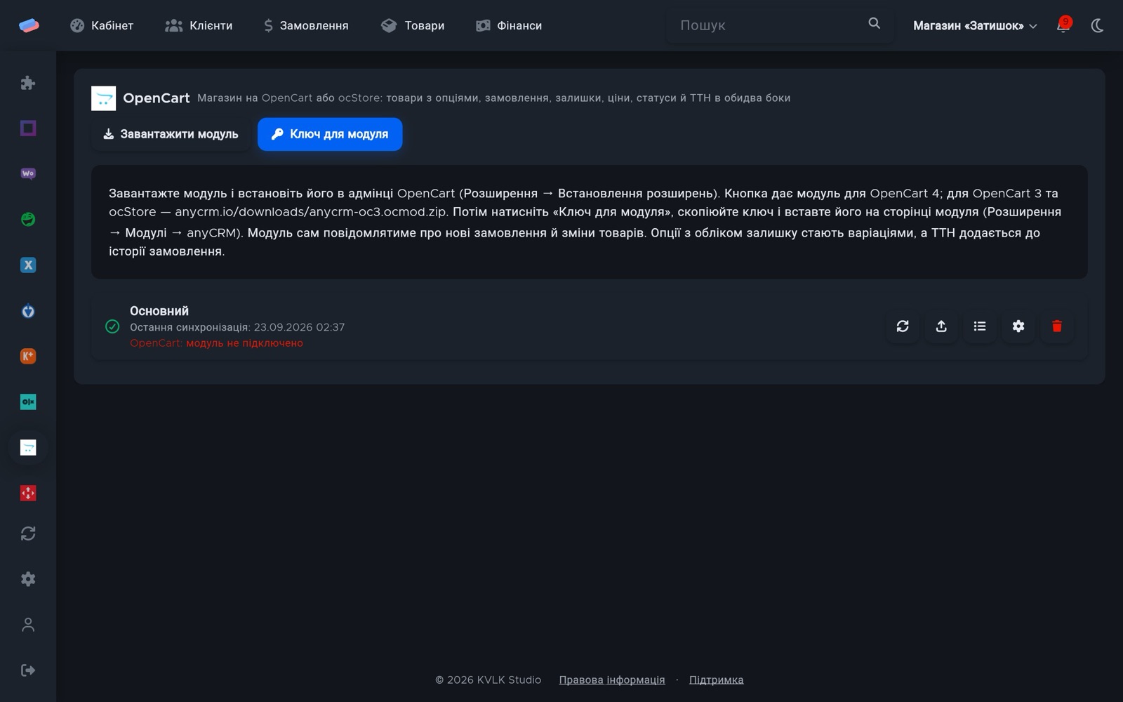
Task: Click the OpenCart title heading
Action: tap(157, 98)
